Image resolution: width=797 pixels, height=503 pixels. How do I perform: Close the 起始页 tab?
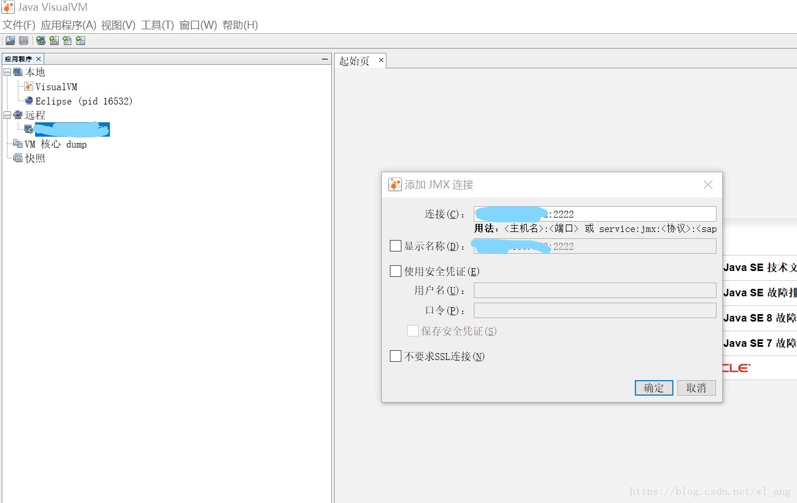[x=381, y=60]
